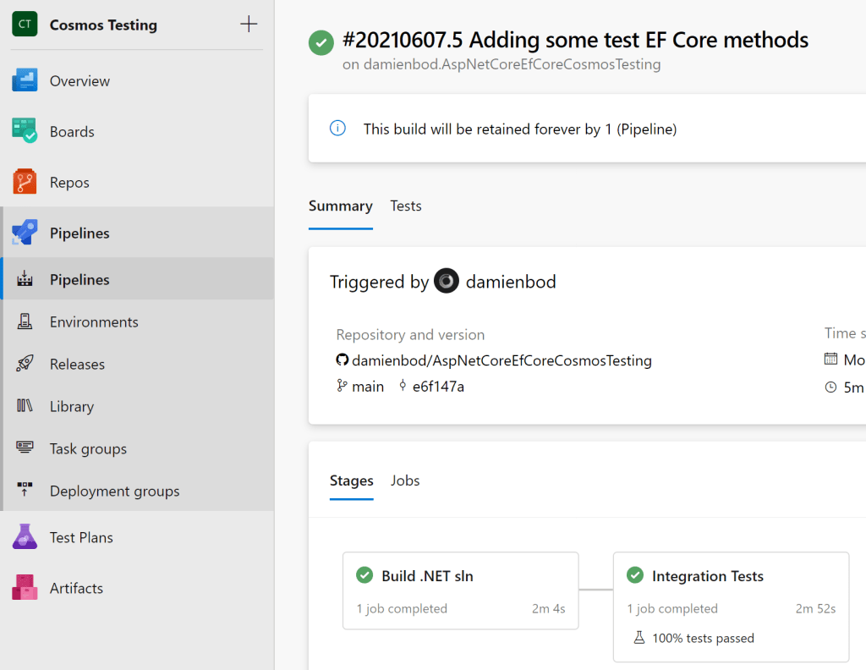Screen dimensions: 866x670
Task: Open Library via the books icon
Action: (x=25, y=406)
